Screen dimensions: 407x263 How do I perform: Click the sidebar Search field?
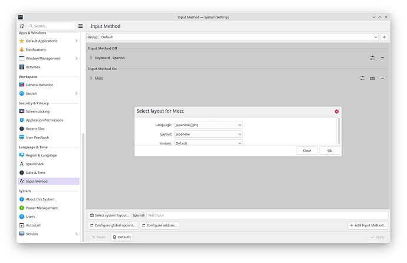(x=51, y=26)
